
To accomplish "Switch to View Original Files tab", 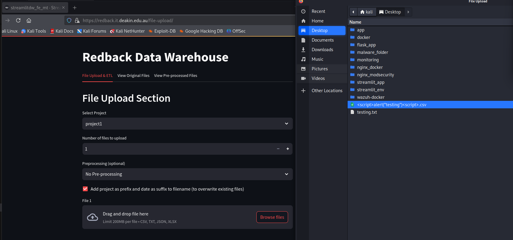I will 133,75.
